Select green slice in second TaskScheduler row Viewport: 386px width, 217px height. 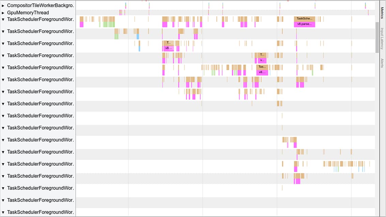[117, 36]
